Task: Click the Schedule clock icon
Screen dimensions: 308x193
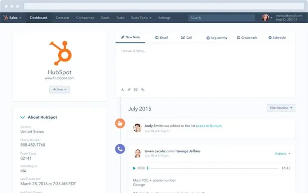Action: pyautogui.click(x=270, y=37)
